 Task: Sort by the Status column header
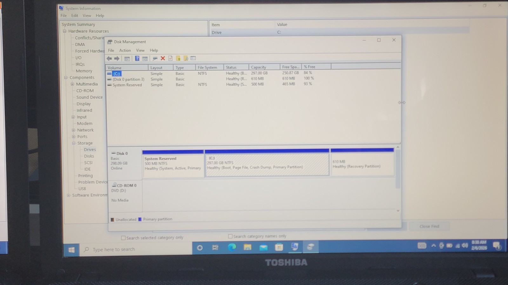tap(236, 67)
